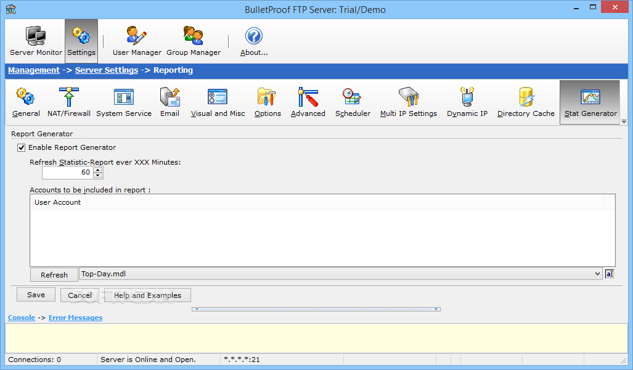Click the Refresh button

tap(54, 274)
